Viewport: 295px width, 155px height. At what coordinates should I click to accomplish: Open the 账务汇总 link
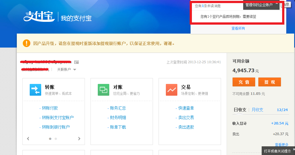(118, 108)
